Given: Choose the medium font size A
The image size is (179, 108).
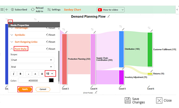Looking at the screenshot, I should [35, 74].
